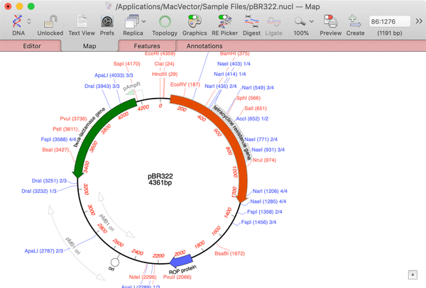The height and width of the screenshot is (288, 426).
Task: Expand the zoom level dropdown
Action: (312, 21)
